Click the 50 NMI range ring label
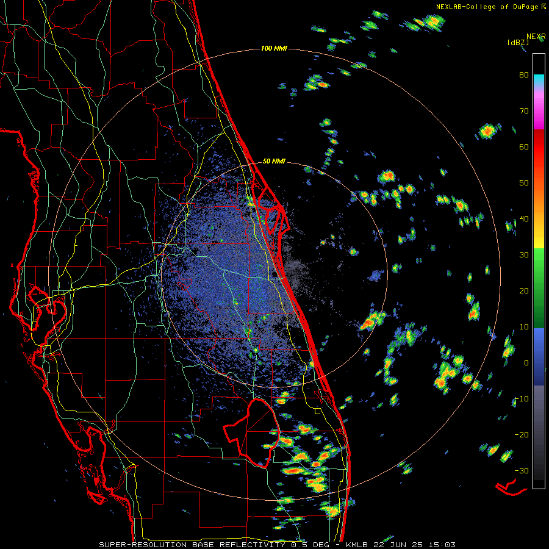The width and height of the screenshot is (549, 549). click(x=274, y=162)
